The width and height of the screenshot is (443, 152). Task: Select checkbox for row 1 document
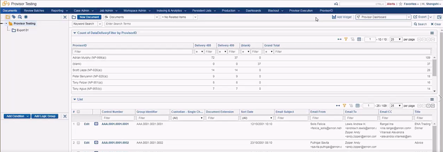pos(78,124)
